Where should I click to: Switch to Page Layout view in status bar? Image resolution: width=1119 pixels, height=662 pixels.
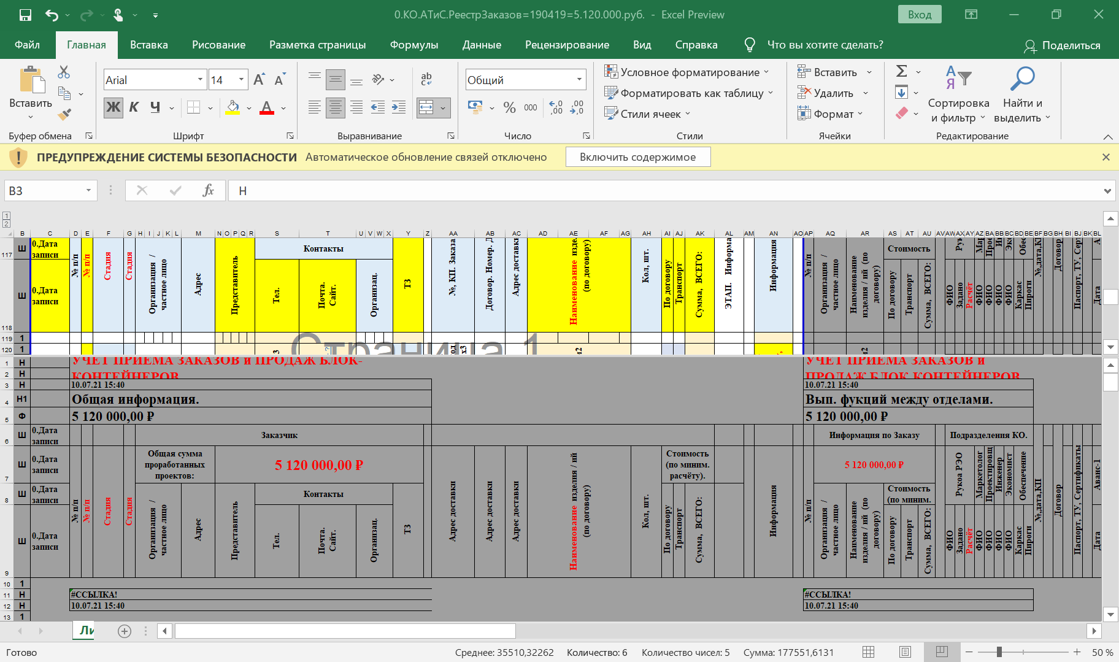[x=905, y=652]
